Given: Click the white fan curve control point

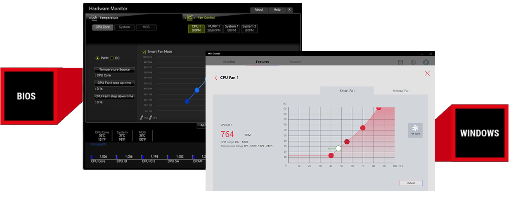Looking at the screenshot, I should pos(338,148).
